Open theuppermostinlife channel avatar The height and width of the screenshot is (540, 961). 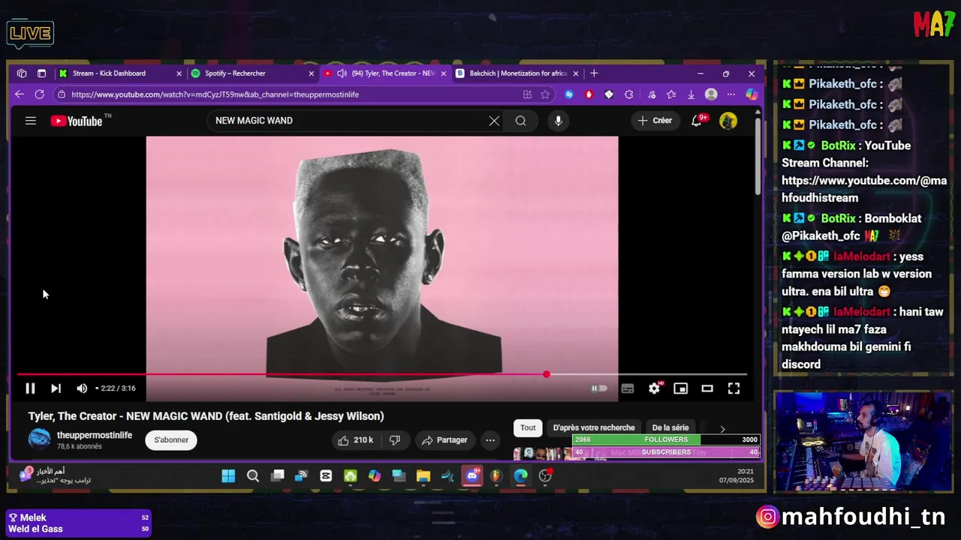coord(39,439)
